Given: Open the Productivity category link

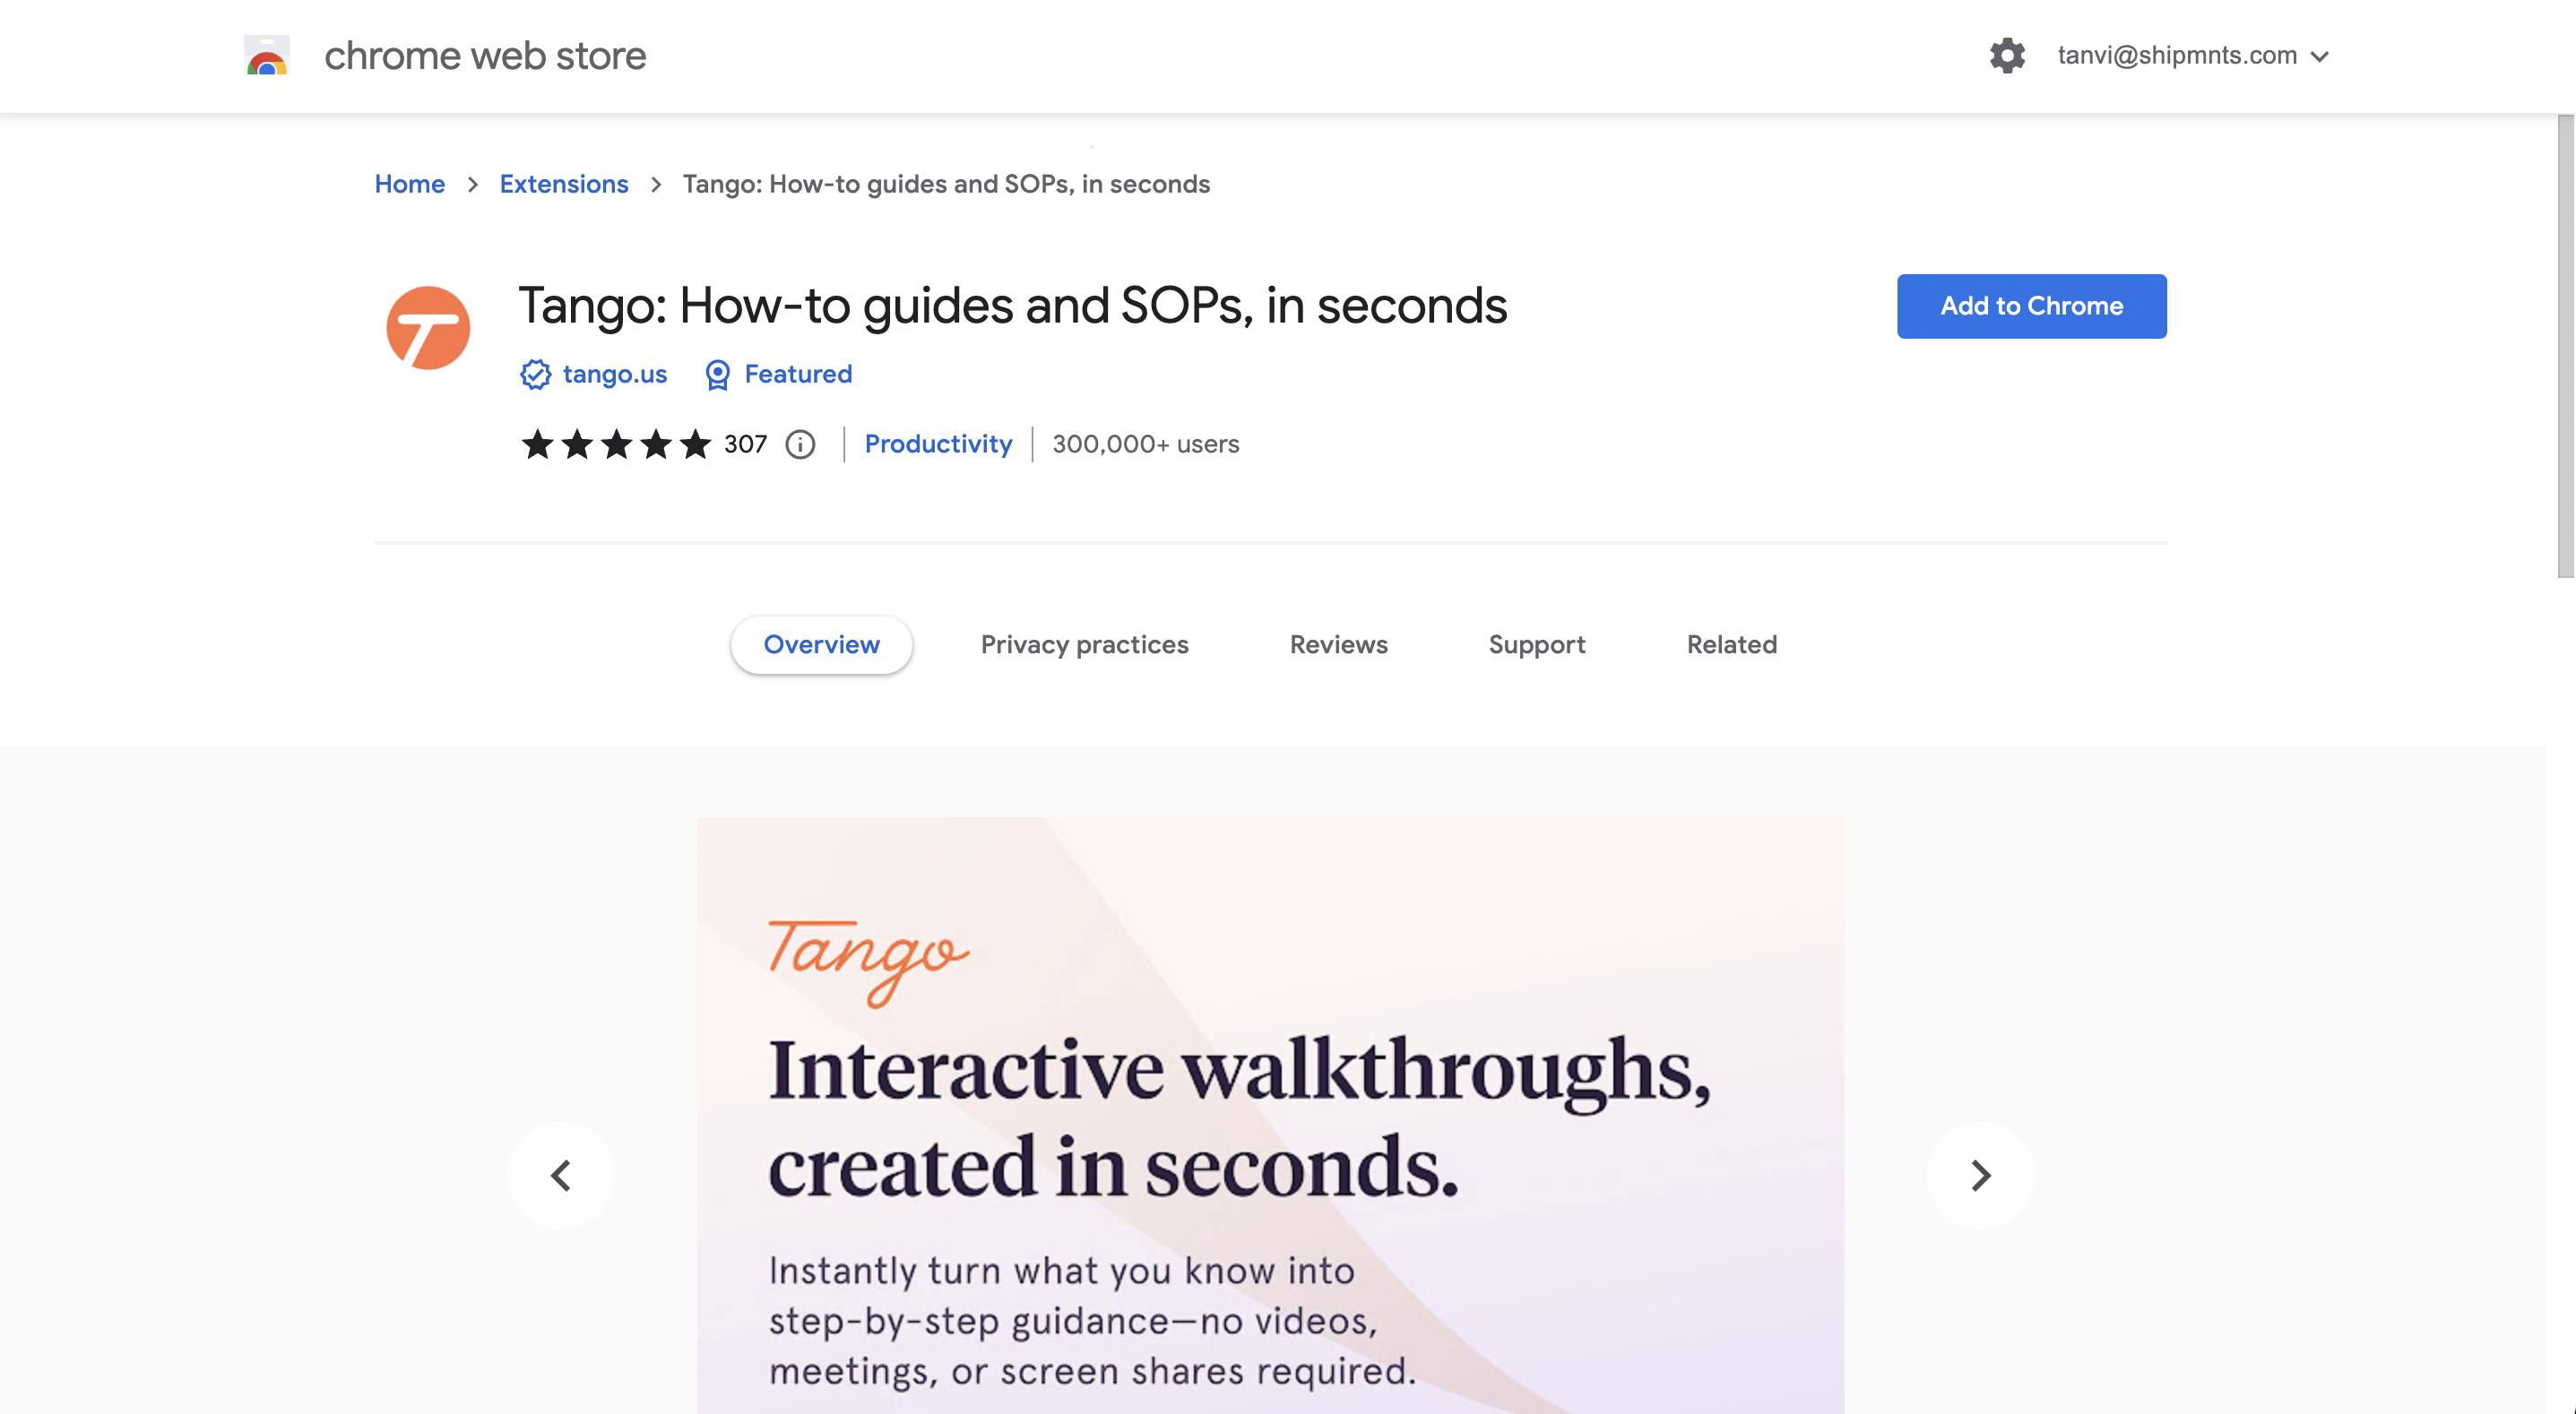Looking at the screenshot, I should pyautogui.click(x=938, y=444).
